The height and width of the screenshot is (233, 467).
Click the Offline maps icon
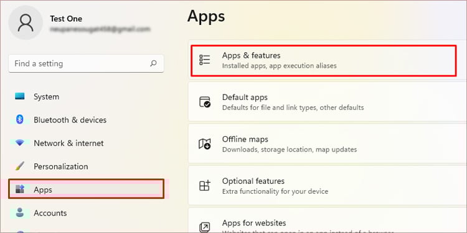205,144
